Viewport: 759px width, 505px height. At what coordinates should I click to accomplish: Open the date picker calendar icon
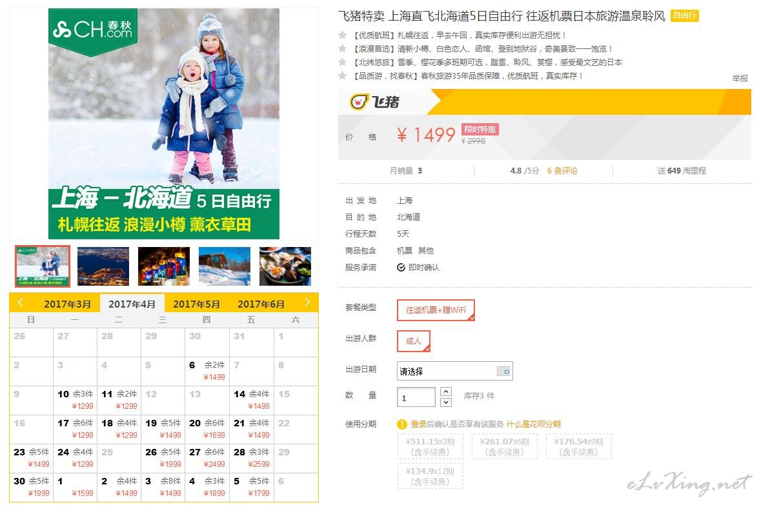pos(503,371)
